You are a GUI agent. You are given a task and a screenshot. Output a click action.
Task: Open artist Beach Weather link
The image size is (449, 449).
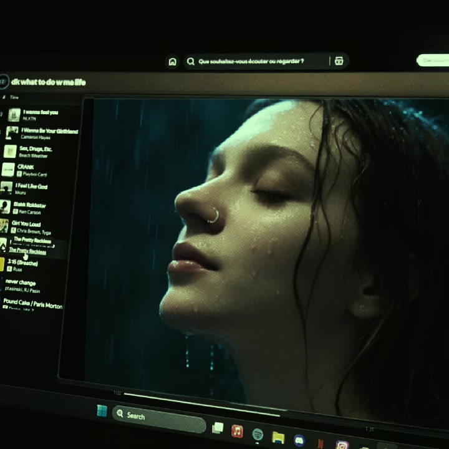33,156
